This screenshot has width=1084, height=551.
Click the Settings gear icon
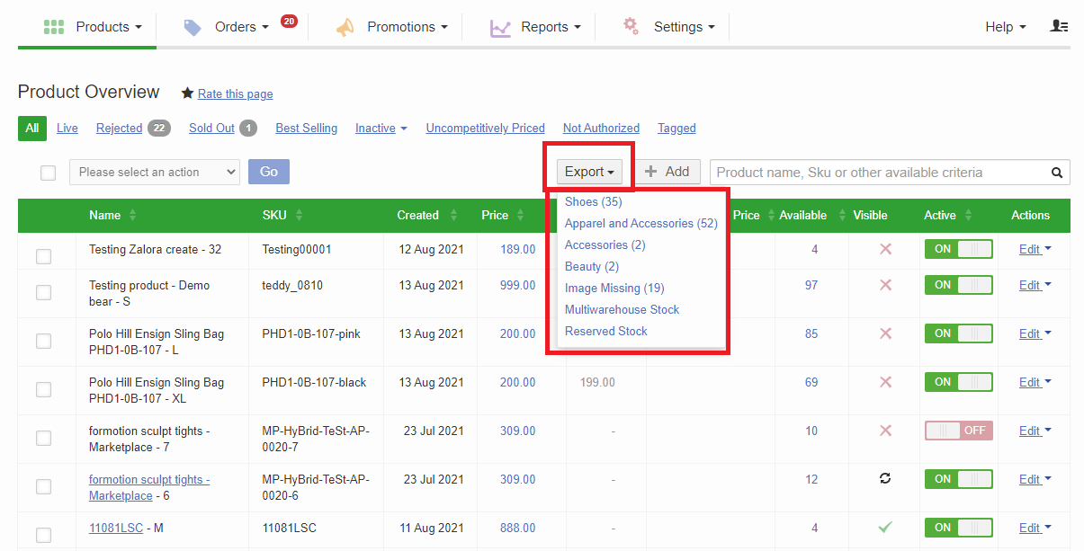point(632,26)
